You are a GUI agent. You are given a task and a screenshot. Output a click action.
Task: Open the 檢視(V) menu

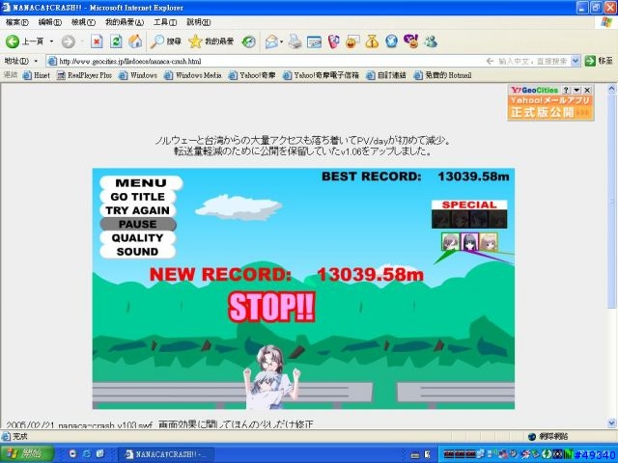point(83,22)
